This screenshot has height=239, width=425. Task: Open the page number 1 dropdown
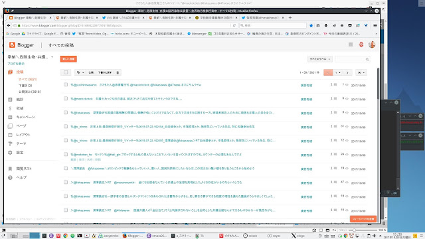click(x=337, y=72)
